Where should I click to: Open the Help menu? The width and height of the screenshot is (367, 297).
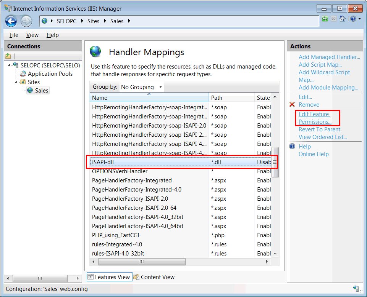(x=53, y=35)
